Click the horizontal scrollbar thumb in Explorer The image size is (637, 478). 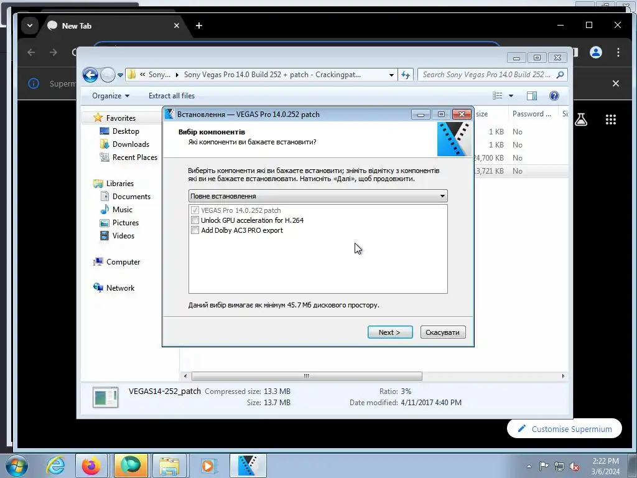pos(307,376)
